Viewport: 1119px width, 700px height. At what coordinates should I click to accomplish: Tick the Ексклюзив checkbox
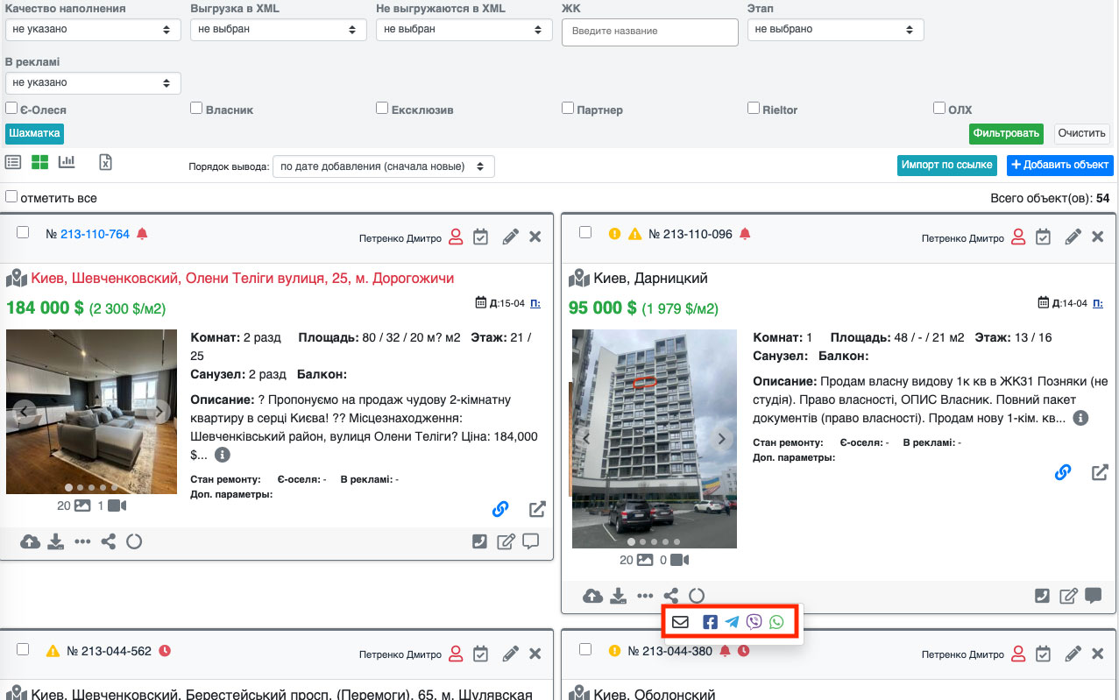(x=382, y=109)
